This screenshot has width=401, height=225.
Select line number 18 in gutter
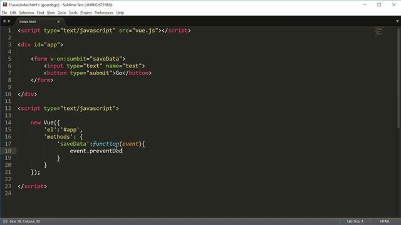click(8, 151)
